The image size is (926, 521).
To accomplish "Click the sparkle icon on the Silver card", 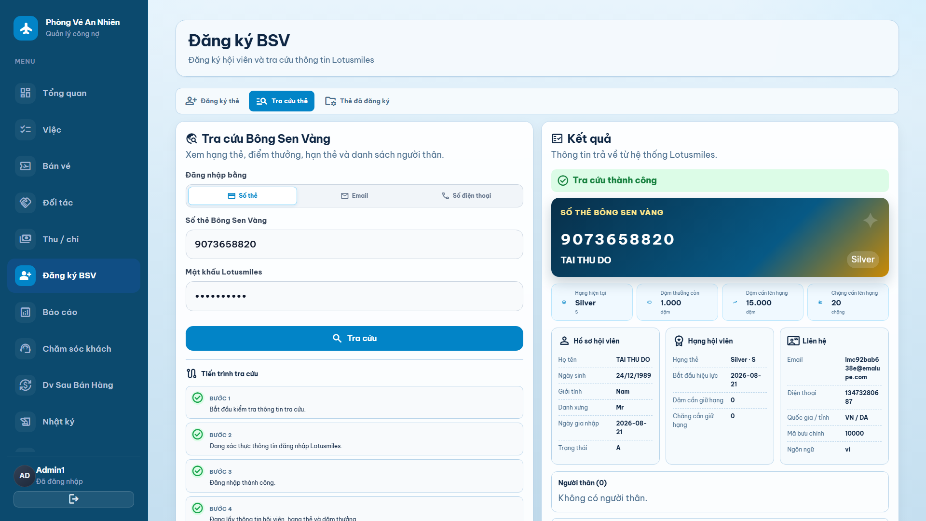I will tap(870, 220).
